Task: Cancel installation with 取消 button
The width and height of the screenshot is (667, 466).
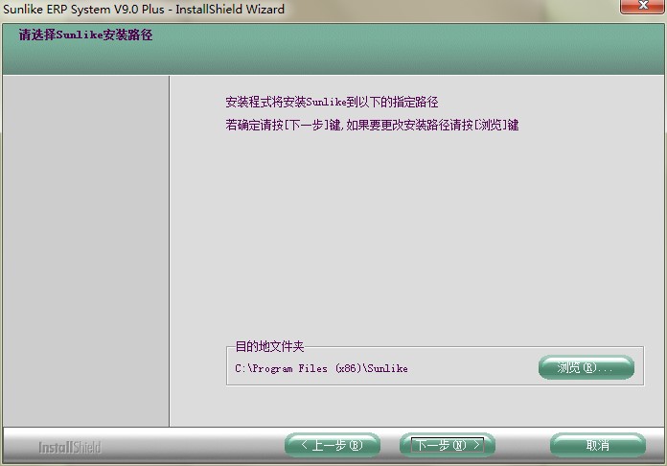Action: 598,445
